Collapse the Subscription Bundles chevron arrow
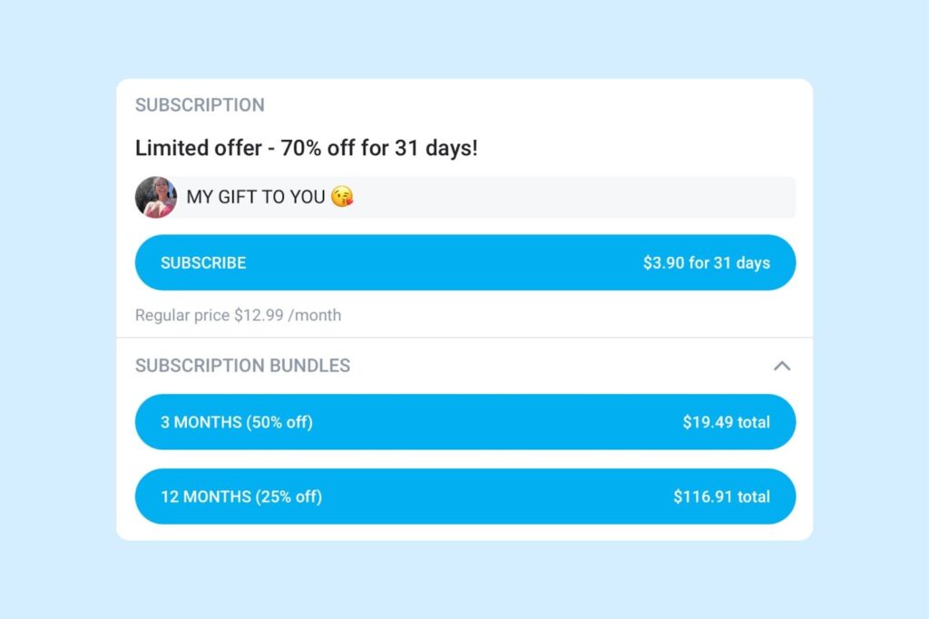Screen dimensions: 929x619 coord(782,366)
